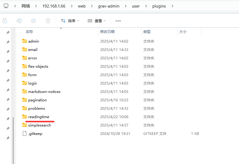This screenshot has height=164, width=239.
Task: Click the paste toolbar icon
Action: (x=5, y=21)
